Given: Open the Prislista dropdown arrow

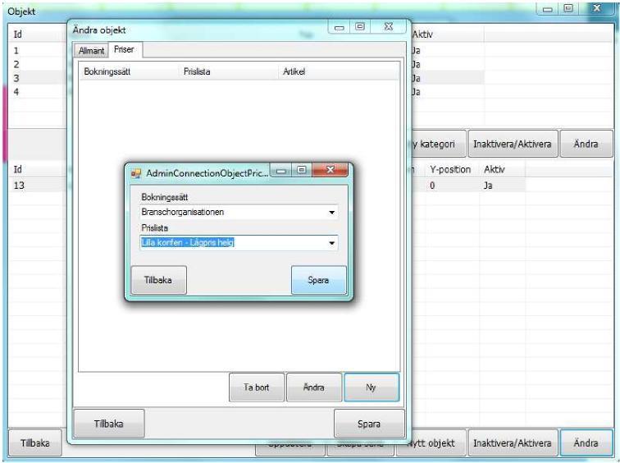Looking at the screenshot, I should 332,242.
